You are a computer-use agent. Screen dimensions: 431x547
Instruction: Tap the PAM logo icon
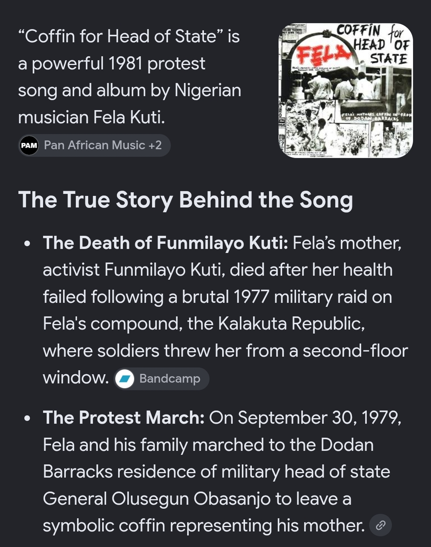coord(29,145)
